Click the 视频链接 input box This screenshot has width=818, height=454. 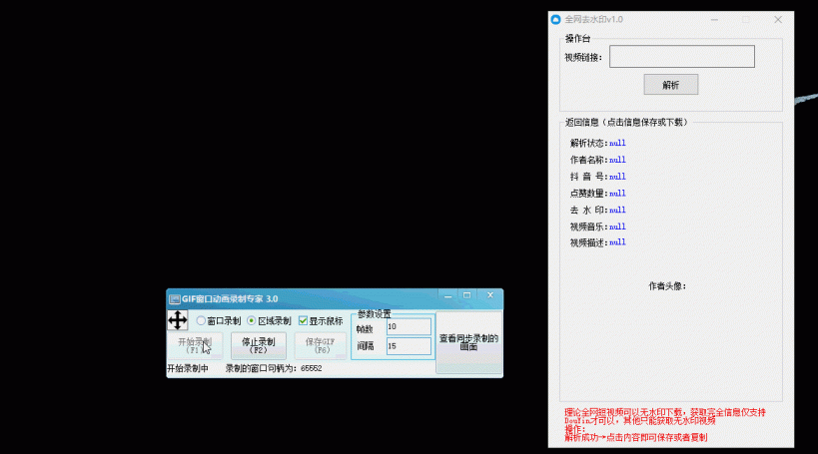tap(682, 56)
